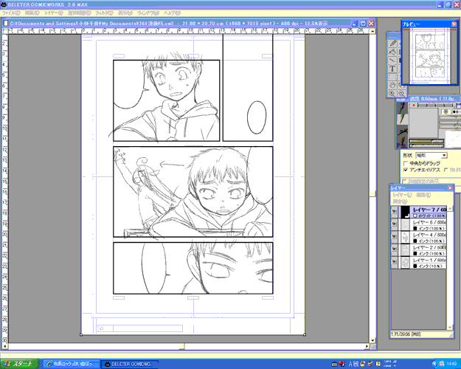Open the フィルタ menu
461x369 pixels.
pyautogui.click(x=104, y=13)
